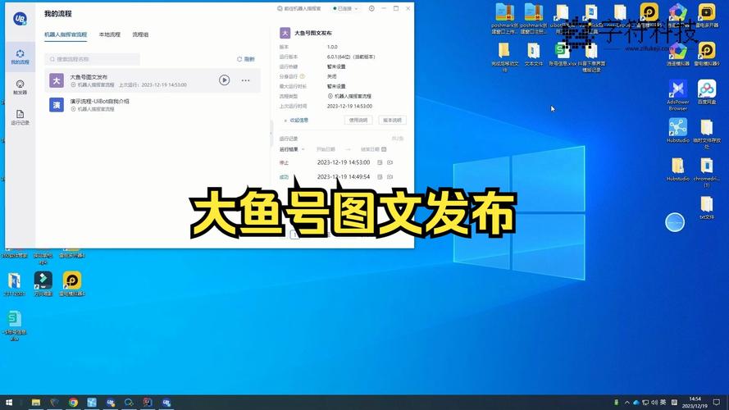Run the 大鱼号图文发布 flow with play button
Screen dimensions: 729x410
click(x=224, y=80)
